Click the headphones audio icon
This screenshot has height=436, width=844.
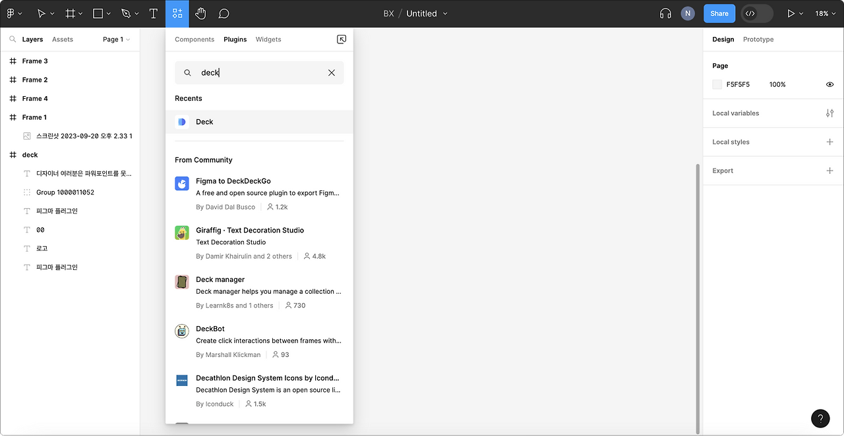pyautogui.click(x=665, y=13)
